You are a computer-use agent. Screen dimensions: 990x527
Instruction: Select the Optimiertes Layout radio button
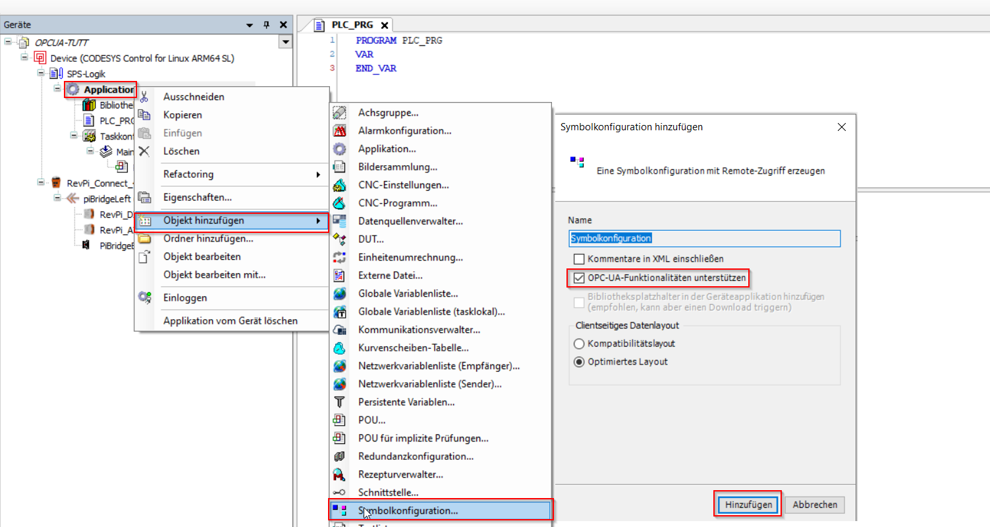point(579,361)
